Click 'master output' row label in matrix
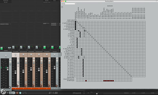This screenshot has height=95, width=158. pyautogui.click(x=71, y=20)
